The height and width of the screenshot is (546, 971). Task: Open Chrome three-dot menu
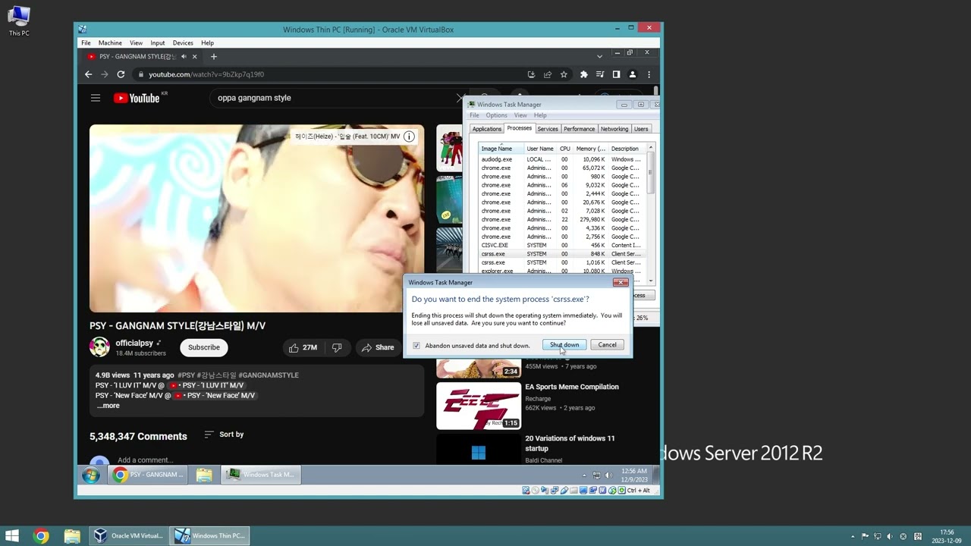(649, 74)
